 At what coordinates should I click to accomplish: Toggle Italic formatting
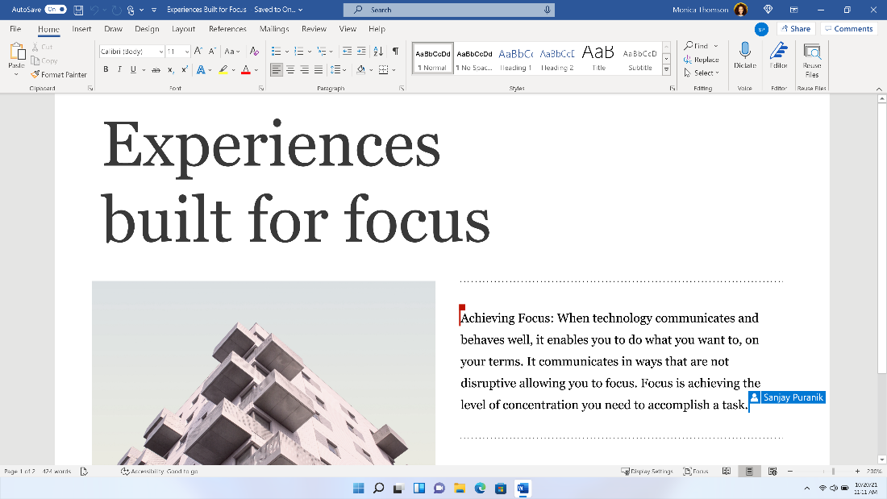pyautogui.click(x=119, y=70)
